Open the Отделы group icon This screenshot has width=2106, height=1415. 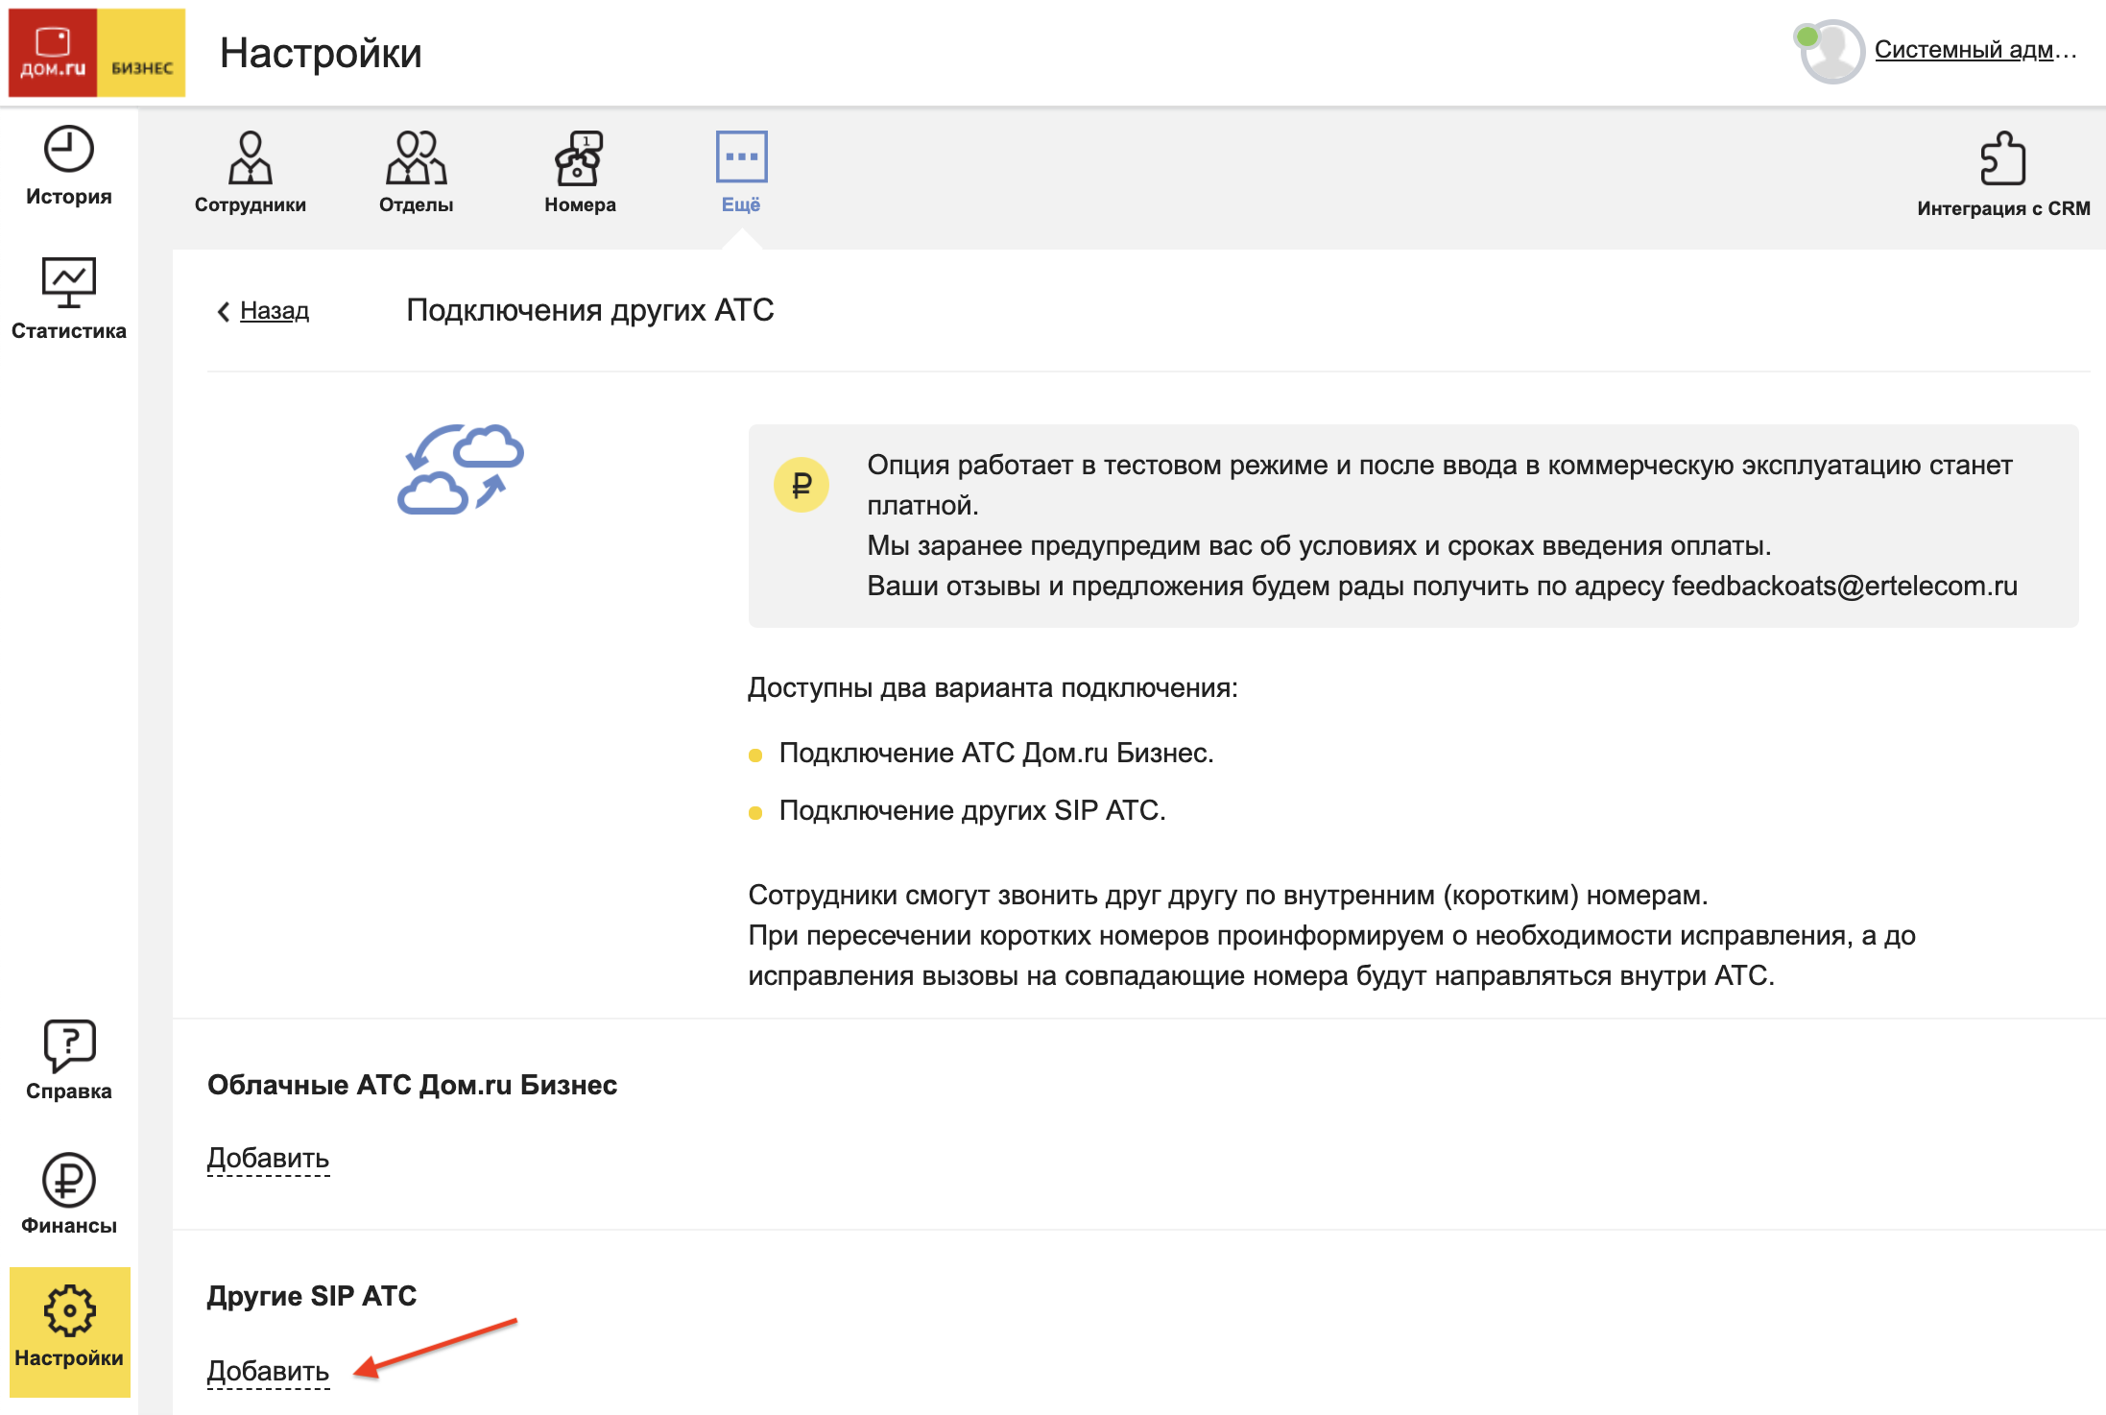(416, 157)
